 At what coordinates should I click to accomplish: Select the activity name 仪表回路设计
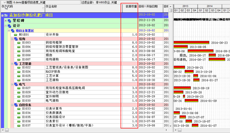pyautogui.click(x=55, y=117)
